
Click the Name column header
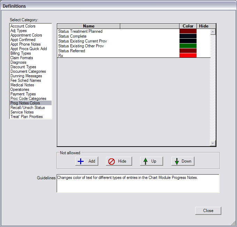[x=89, y=26]
